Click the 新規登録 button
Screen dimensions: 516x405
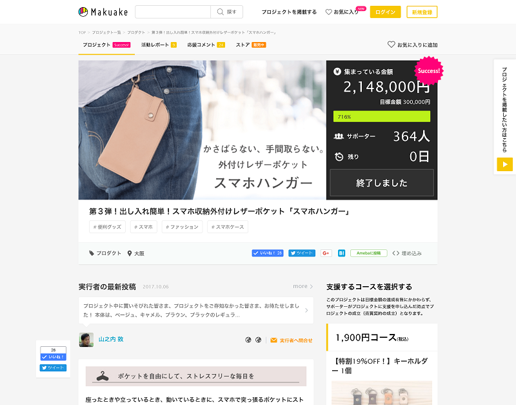(422, 12)
